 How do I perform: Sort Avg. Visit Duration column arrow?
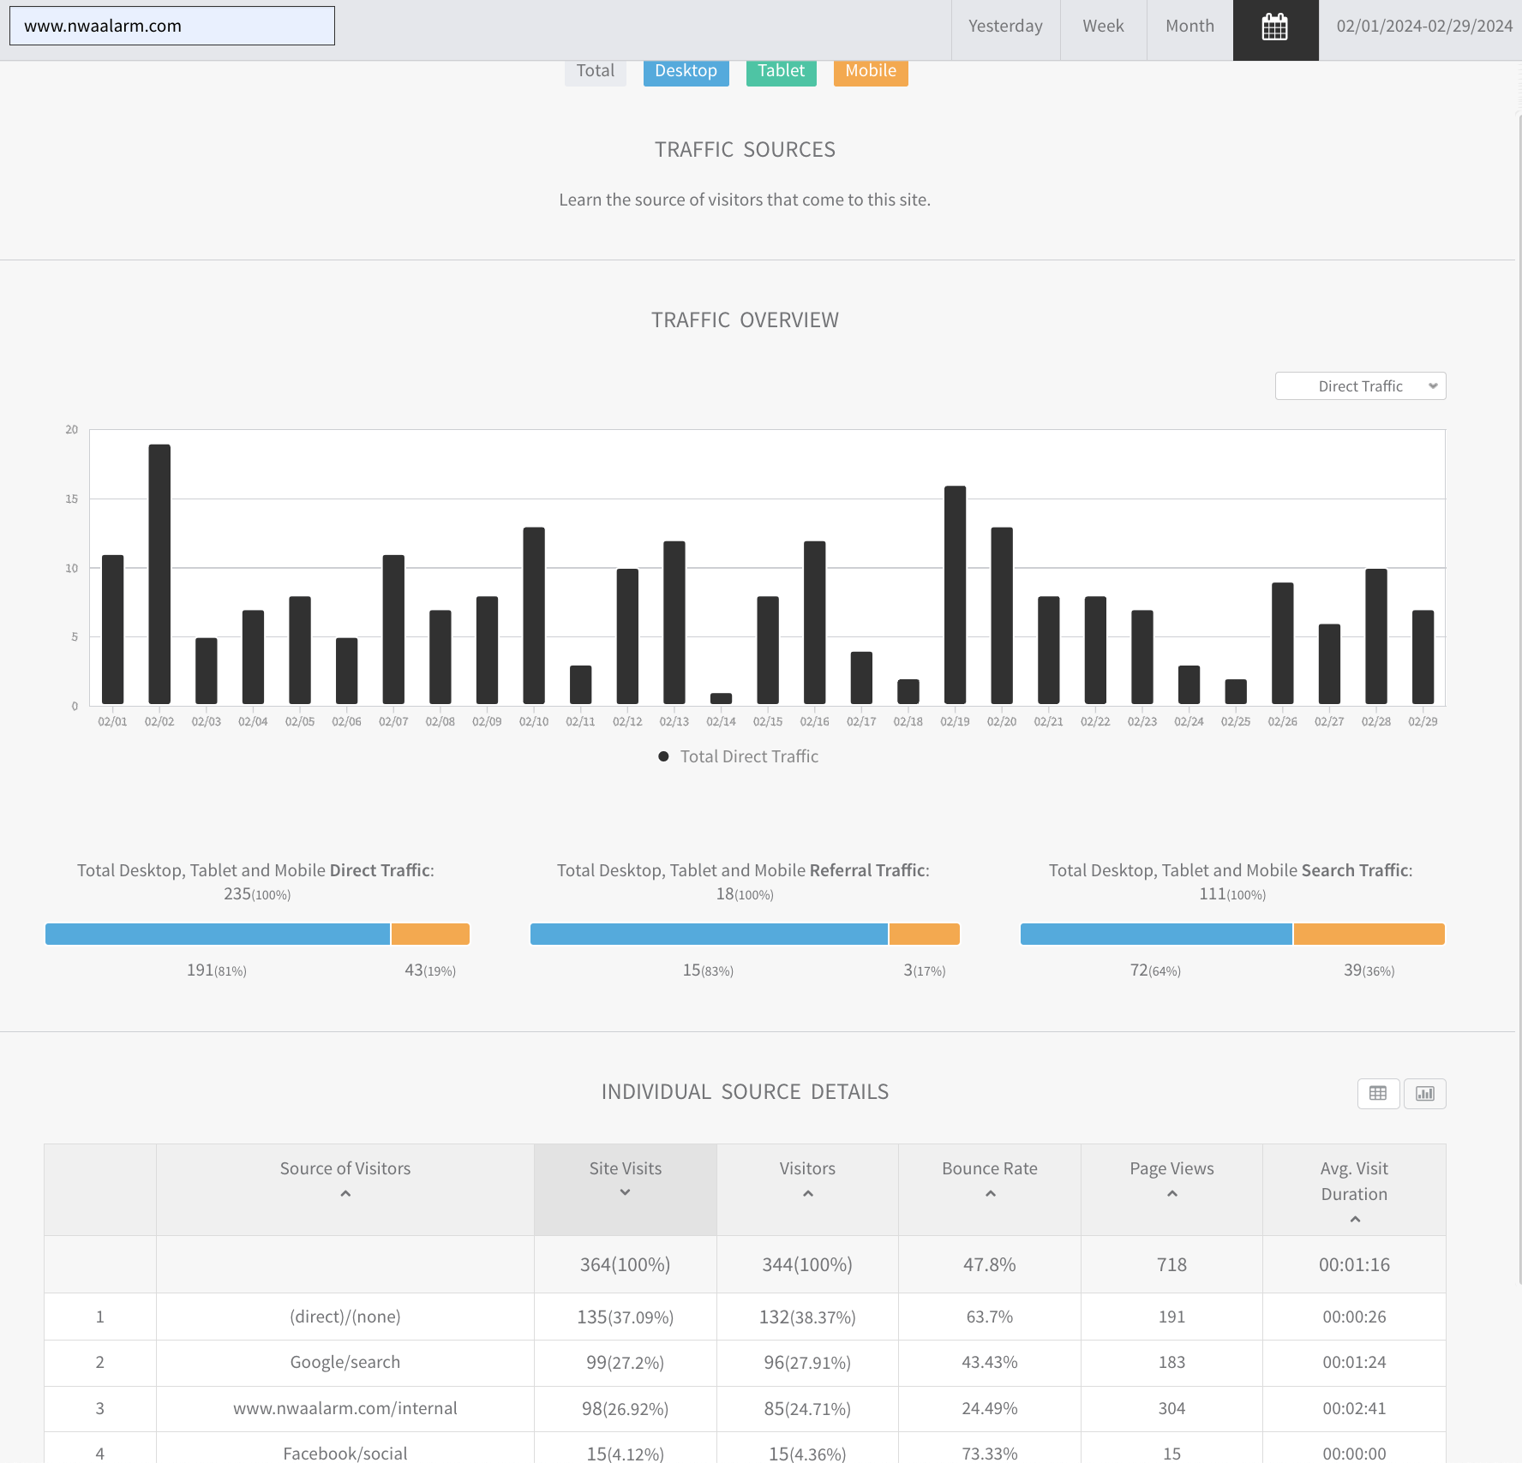[x=1355, y=1219]
